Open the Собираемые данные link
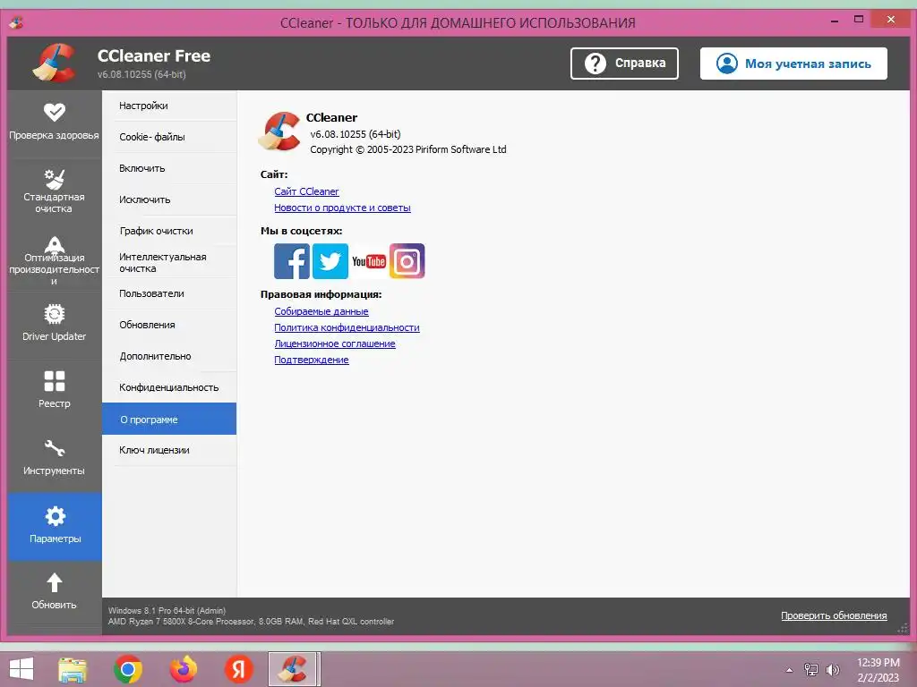Screen dimensions: 917x687 [x=321, y=311]
